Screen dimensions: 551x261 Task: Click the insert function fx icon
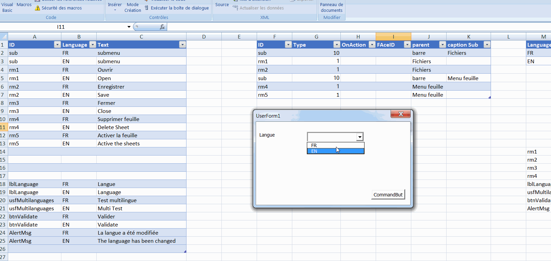pos(162,27)
